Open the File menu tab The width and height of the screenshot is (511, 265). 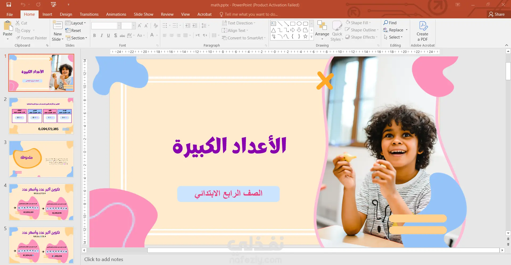coord(10,14)
